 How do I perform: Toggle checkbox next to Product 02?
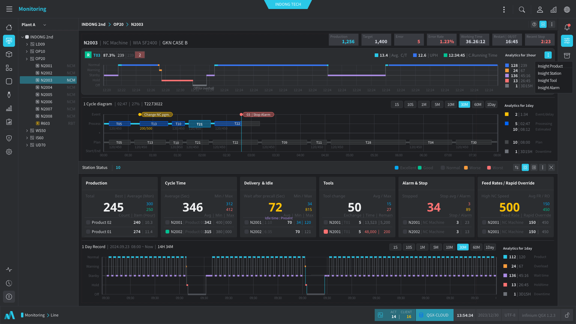tap(88, 222)
